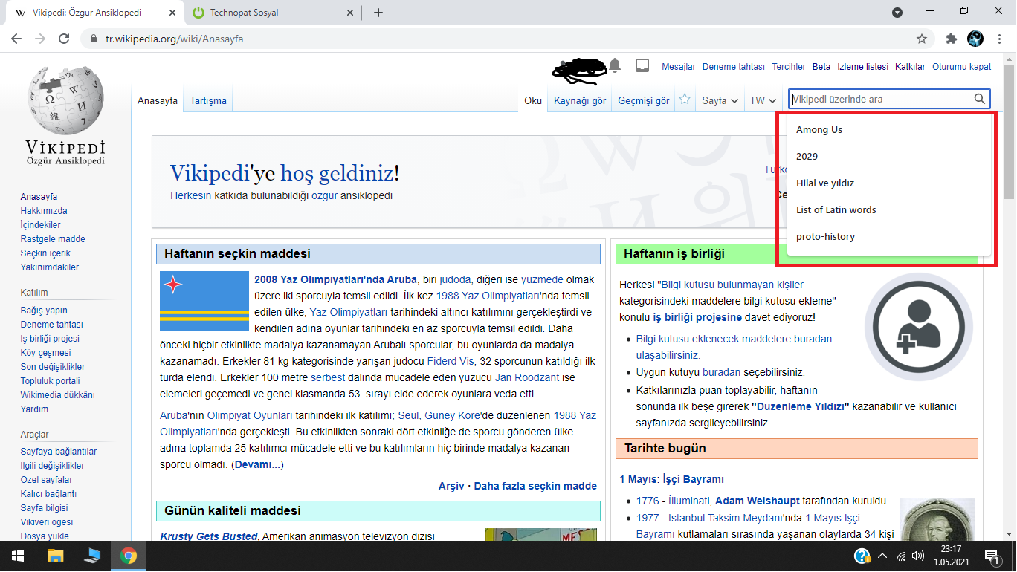Select the Tartışma tab
The height and width of the screenshot is (572, 1017).
coord(208,101)
